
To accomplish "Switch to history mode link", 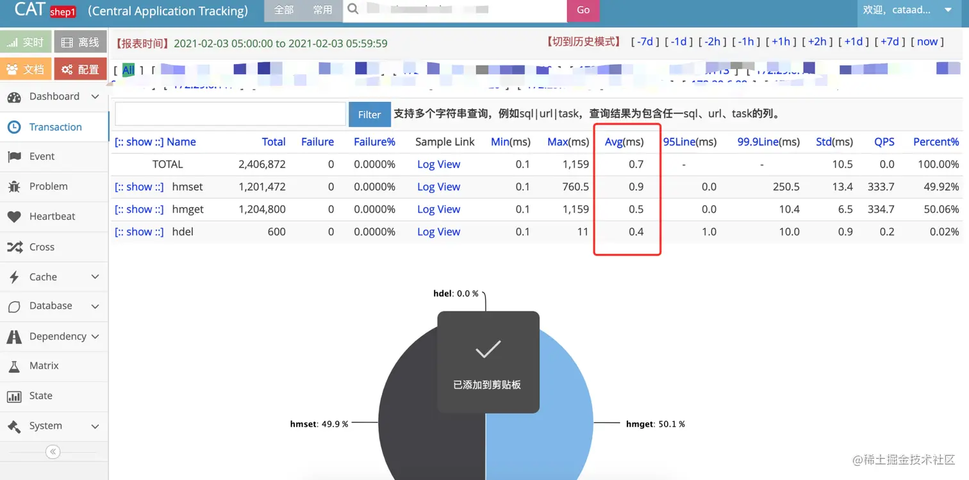I will pos(583,42).
